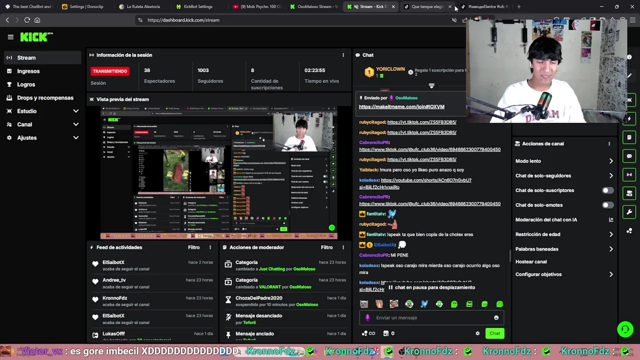Open a new browser tab
The width and height of the screenshot is (640, 360).
click(518, 6)
